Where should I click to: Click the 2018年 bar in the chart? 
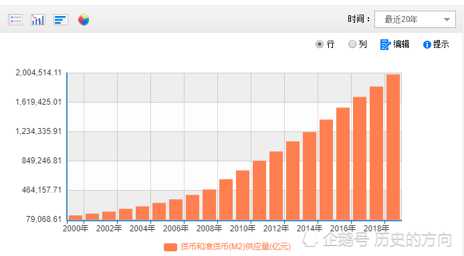click(x=376, y=153)
